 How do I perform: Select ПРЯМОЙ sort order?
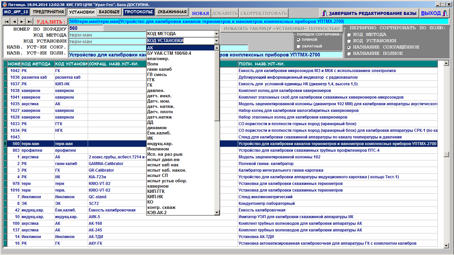coord(298,40)
